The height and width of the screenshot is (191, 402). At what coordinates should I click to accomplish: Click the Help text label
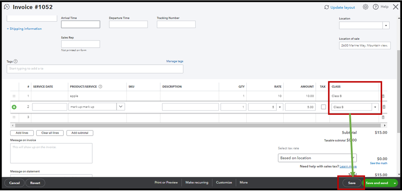coord(384,7)
